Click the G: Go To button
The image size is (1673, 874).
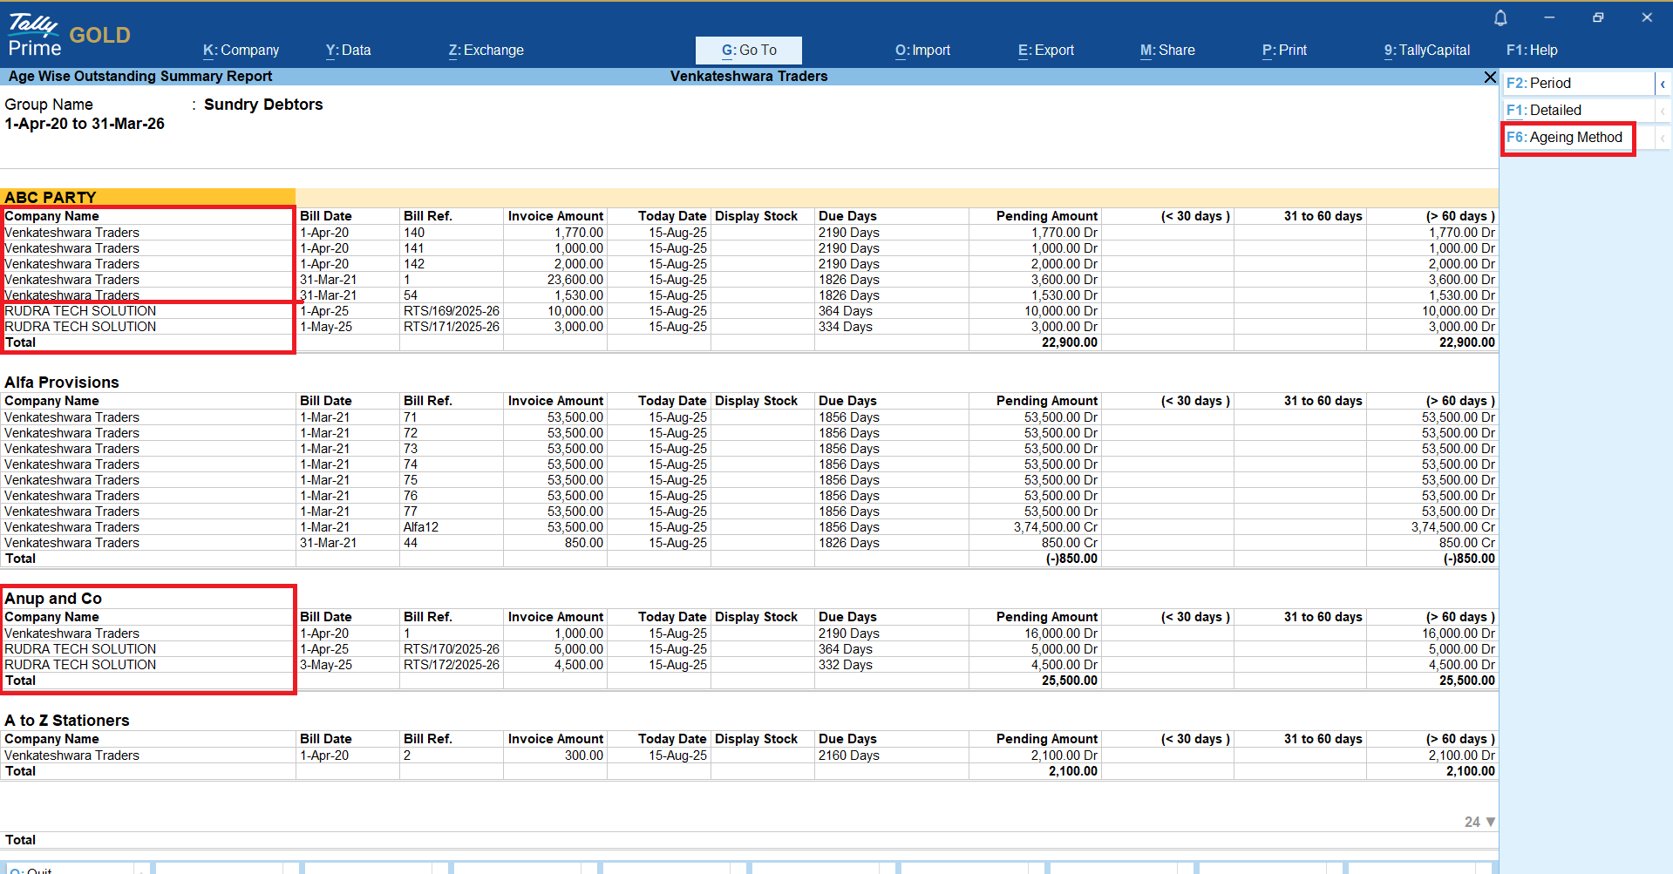point(748,51)
